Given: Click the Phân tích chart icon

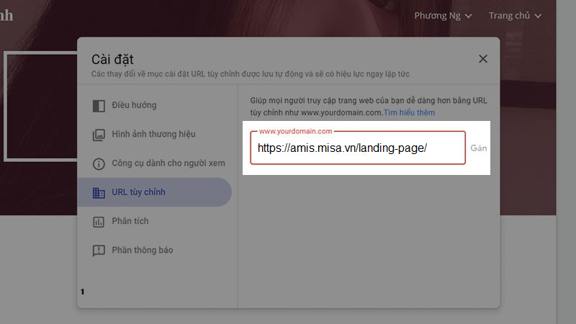Looking at the screenshot, I should [99, 222].
